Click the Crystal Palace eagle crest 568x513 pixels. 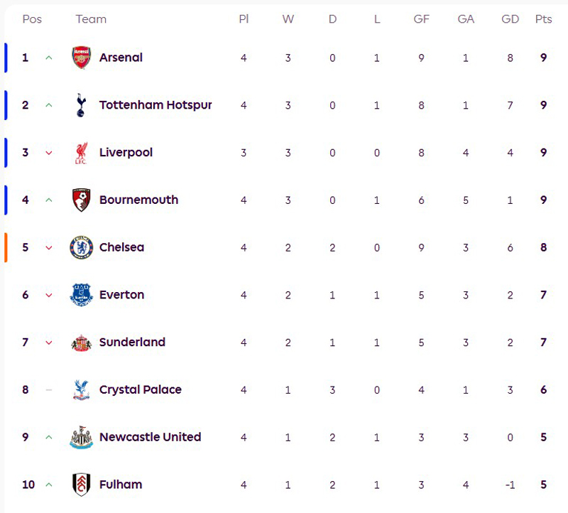[81, 389]
